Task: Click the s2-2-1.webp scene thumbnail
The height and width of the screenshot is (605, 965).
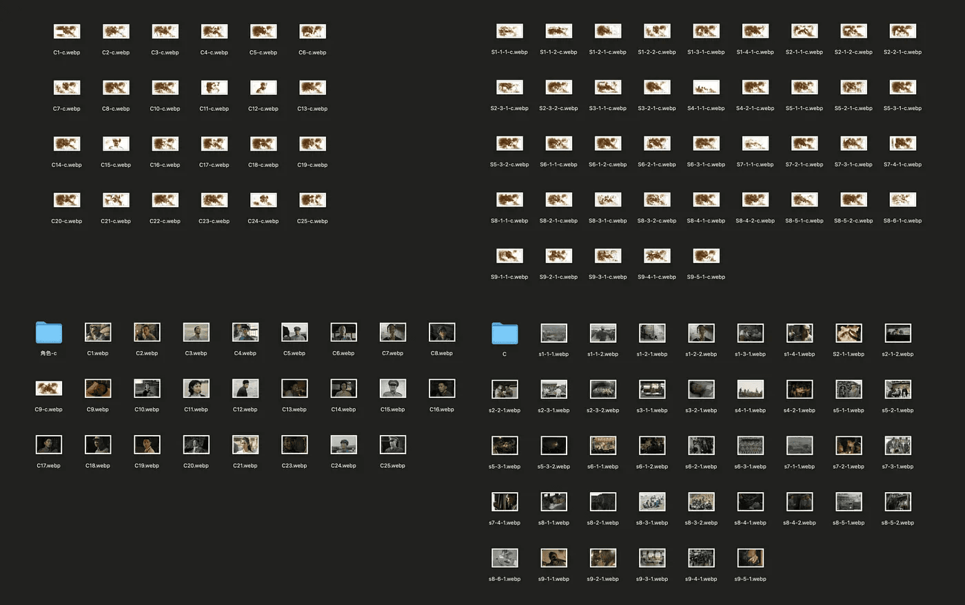Action: [x=505, y=390]
